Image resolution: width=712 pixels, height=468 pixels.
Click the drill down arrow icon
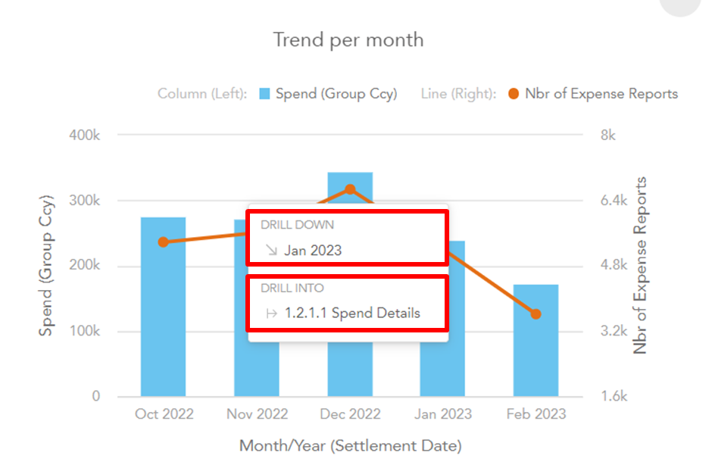[270, 250]
